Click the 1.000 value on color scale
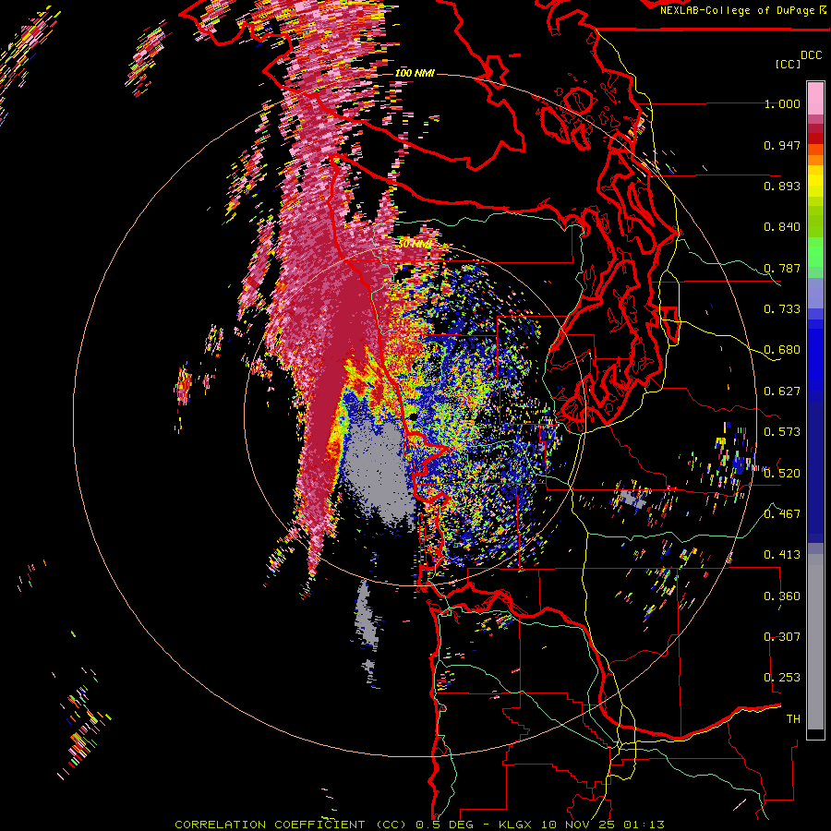 click(x=782, y=103)
